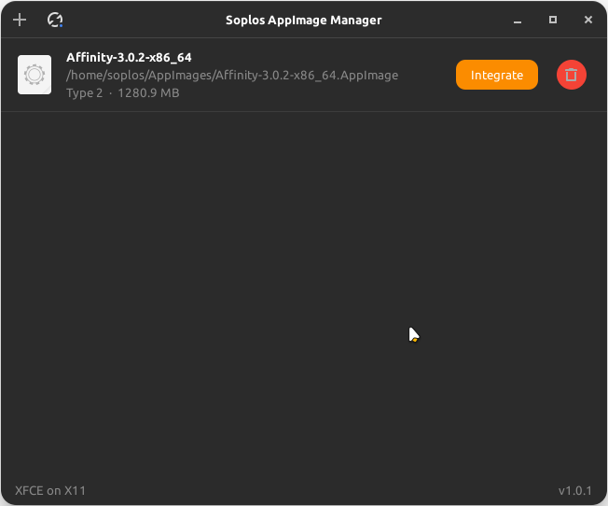Maximize the Soplos AppImage Manager window
The height and width of the screenshot is (506, 608).
553,20
